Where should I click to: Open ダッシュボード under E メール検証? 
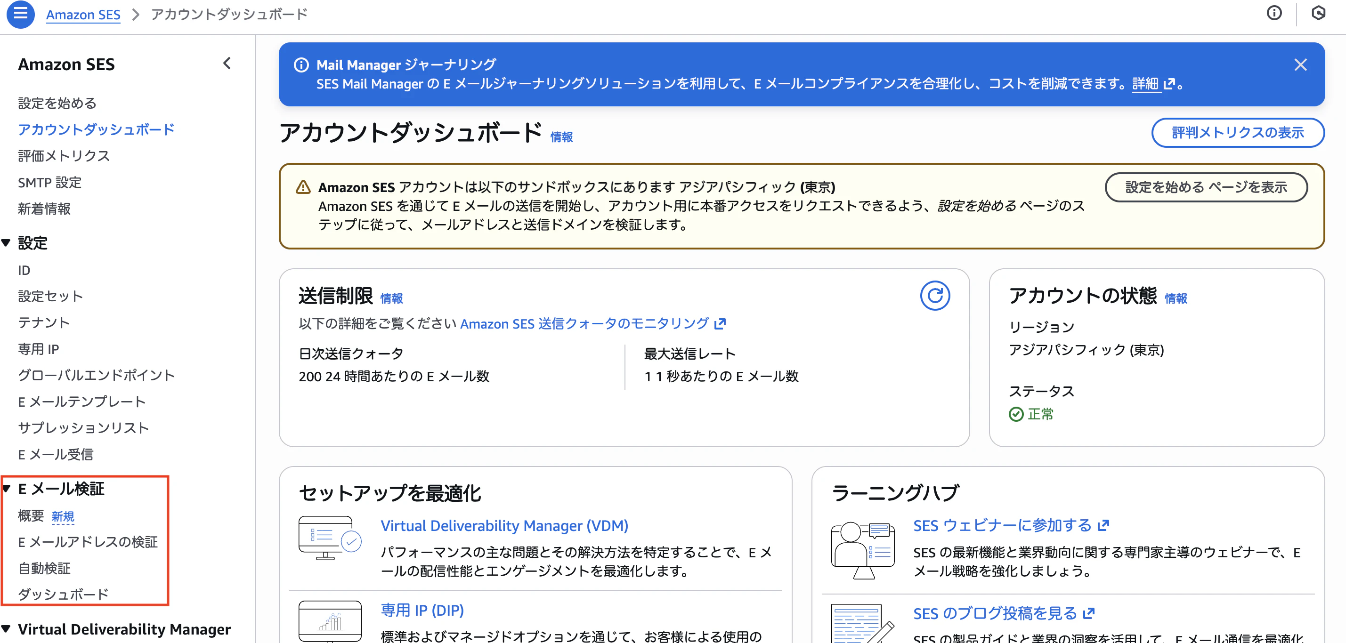click(63, 595)
